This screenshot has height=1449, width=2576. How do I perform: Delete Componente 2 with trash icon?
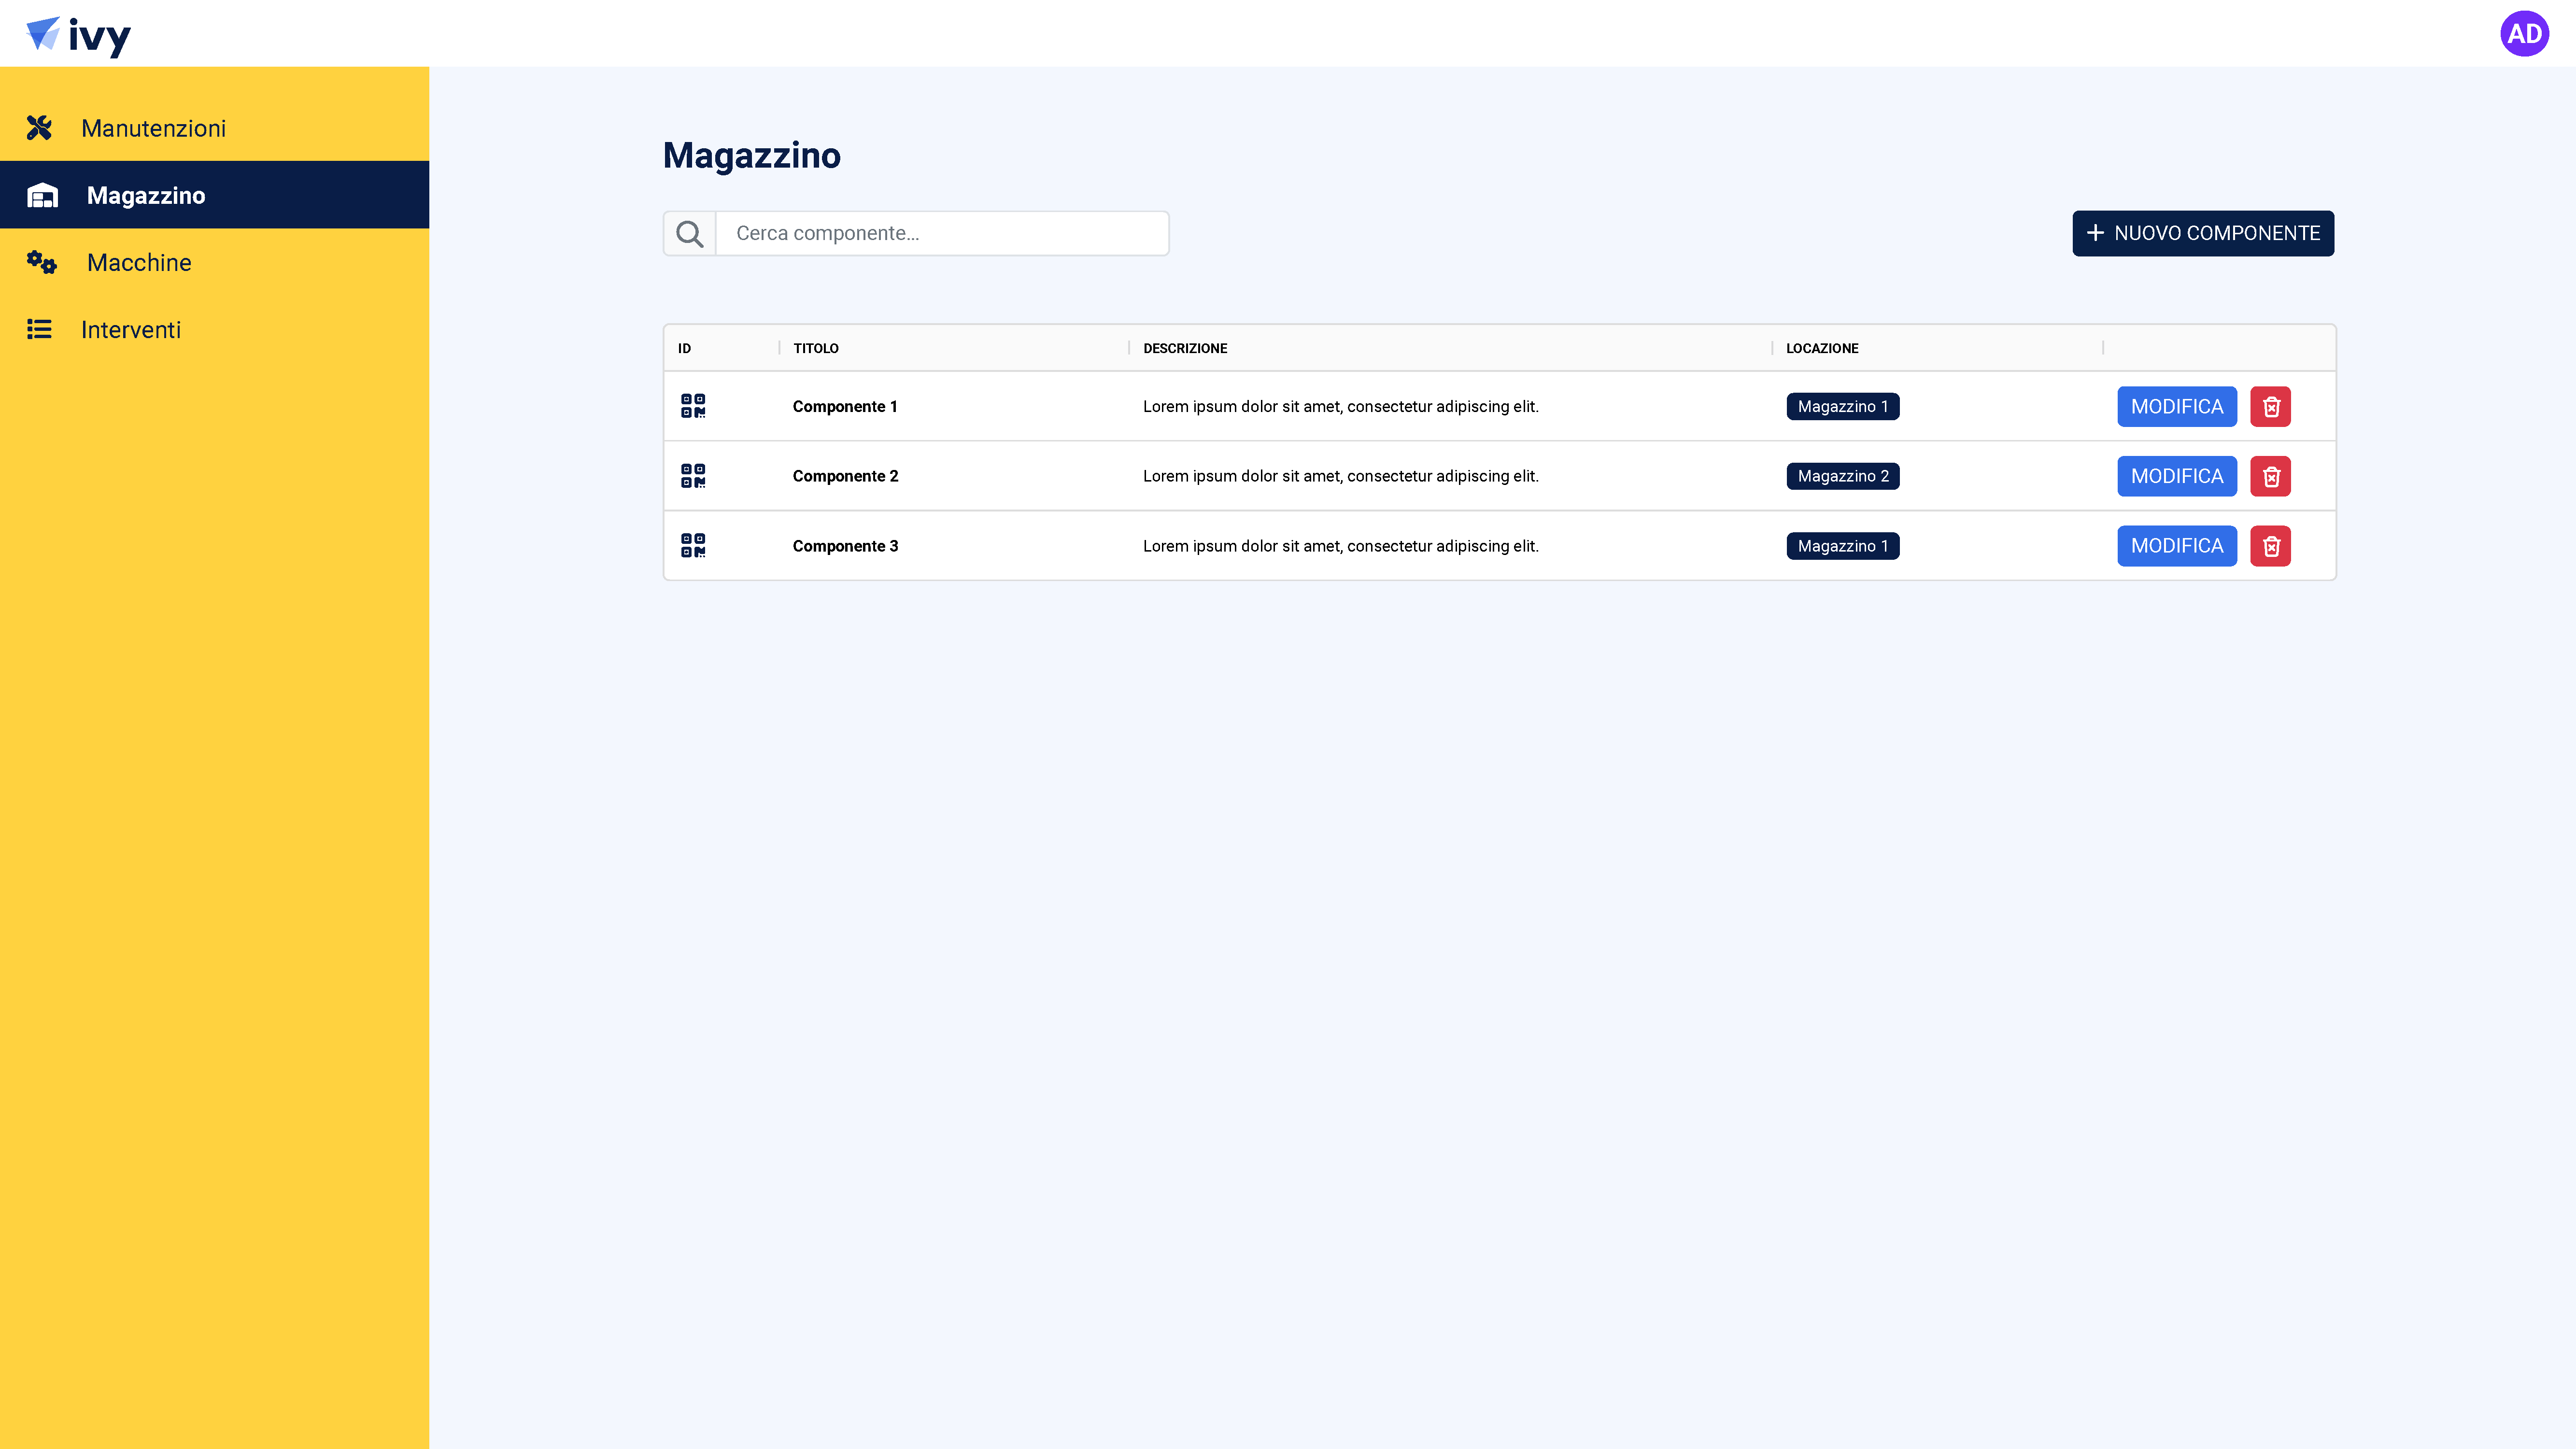[2271, 476]
